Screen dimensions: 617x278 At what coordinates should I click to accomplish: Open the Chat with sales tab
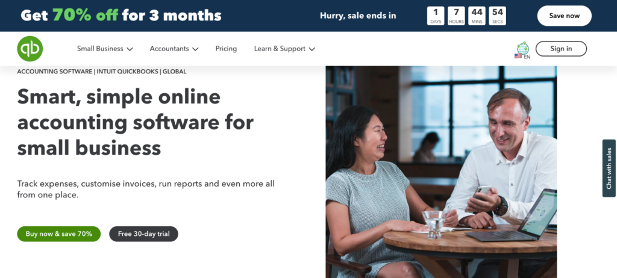[609, 168]
